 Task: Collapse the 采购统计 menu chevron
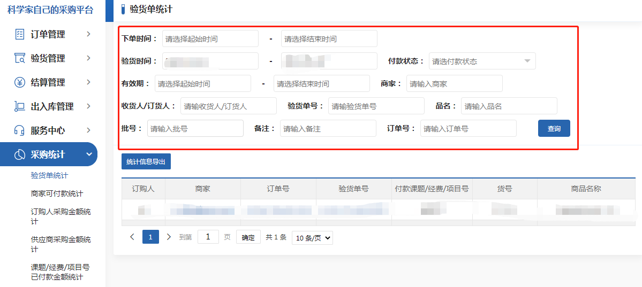tap(88, 154)
